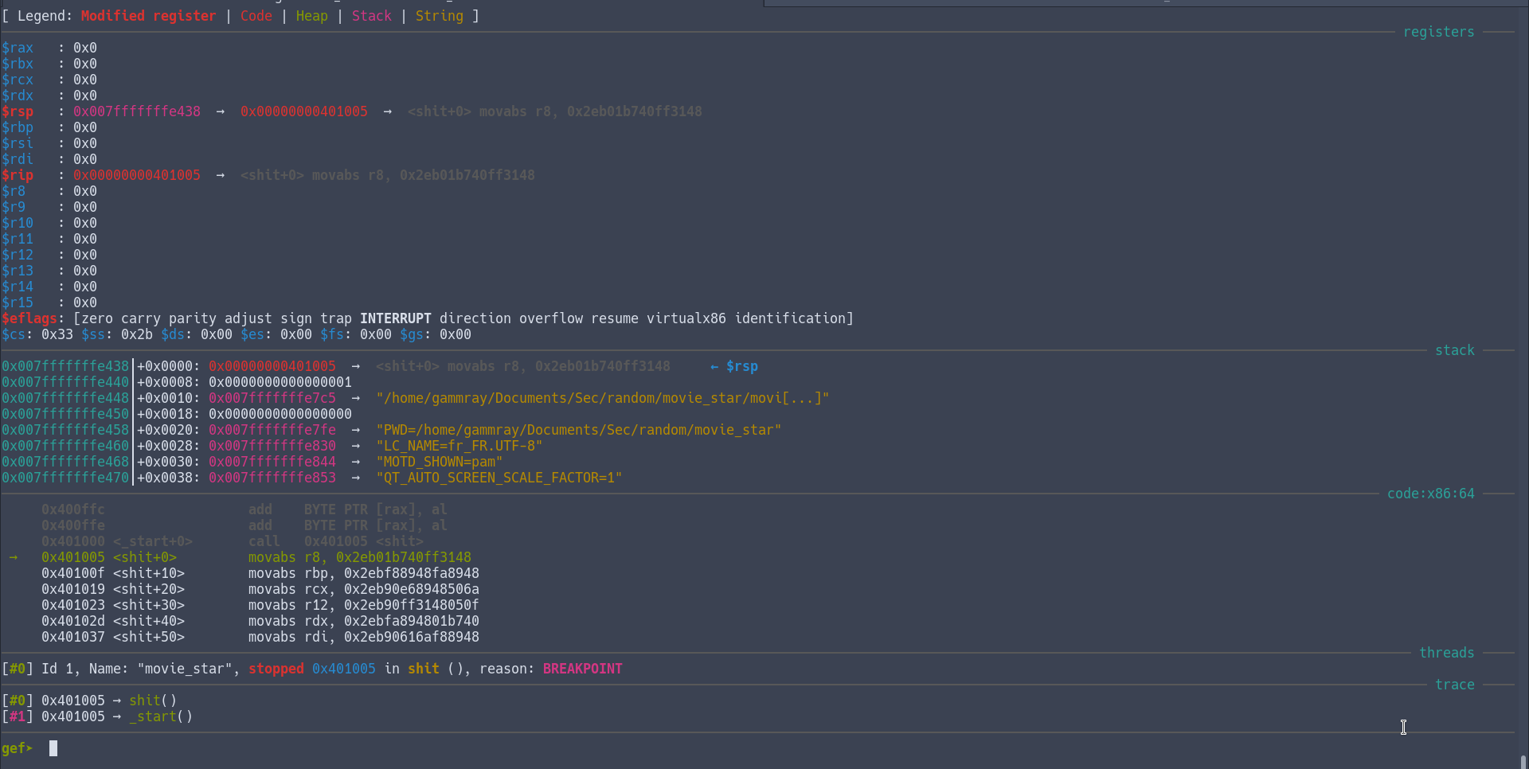Select the $rsp register name in registers
This screenshot has height=769, width=1529.
18,111
